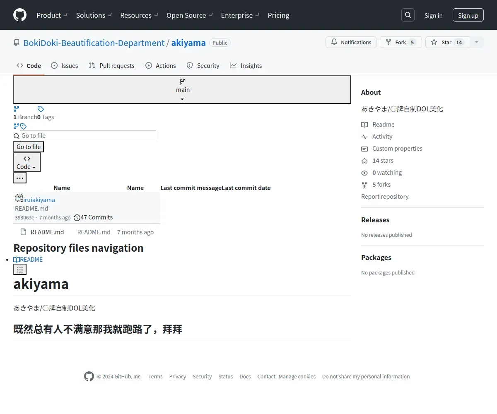Switch to the Code tab
The height and width of the screenshot is (414, 497).
pyautogui.click(x=29, y=65)
